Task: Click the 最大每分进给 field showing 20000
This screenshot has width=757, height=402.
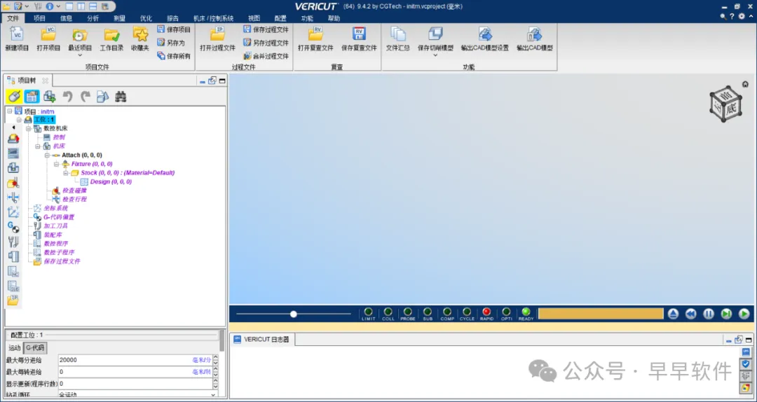Action: point(135,360)
